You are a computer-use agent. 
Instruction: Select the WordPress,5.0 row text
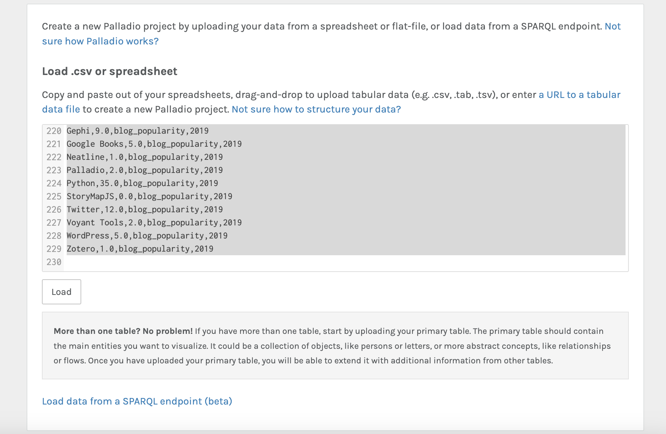pos(147,236)
